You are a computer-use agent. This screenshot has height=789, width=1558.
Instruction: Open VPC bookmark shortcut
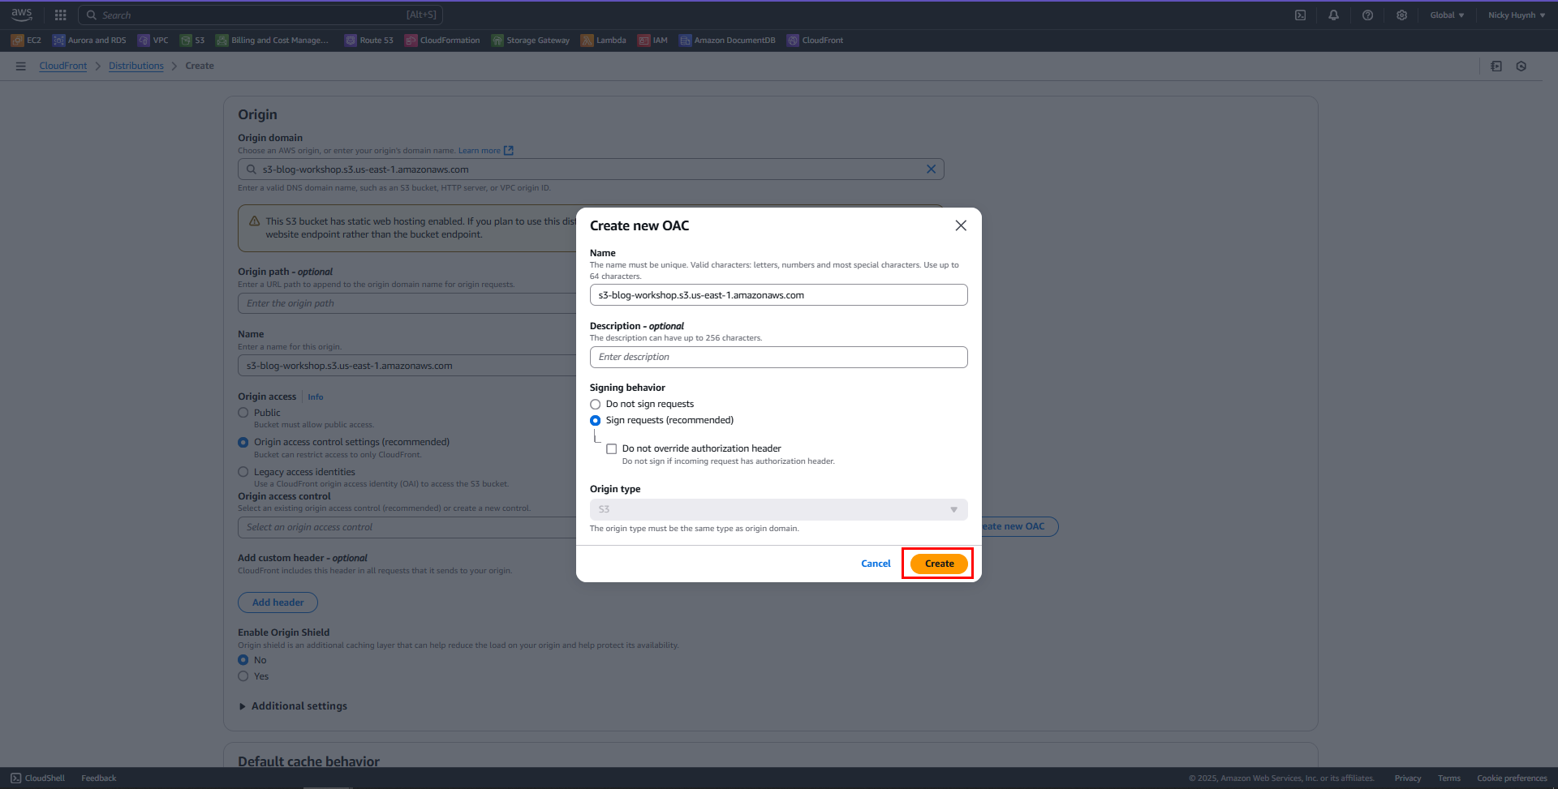(x=153, y=40)
